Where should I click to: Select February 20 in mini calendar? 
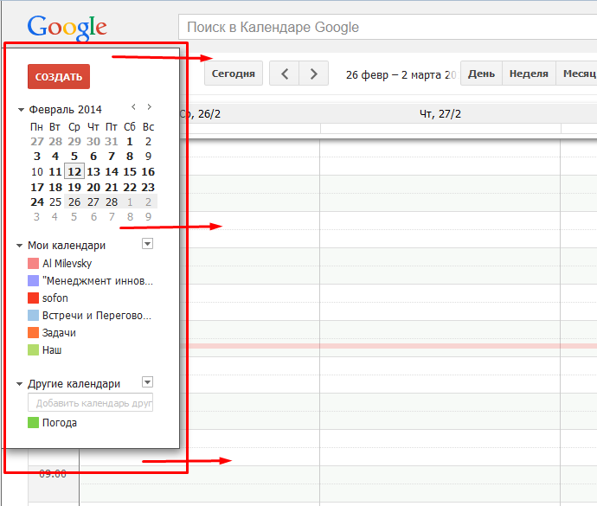point(93,188)
